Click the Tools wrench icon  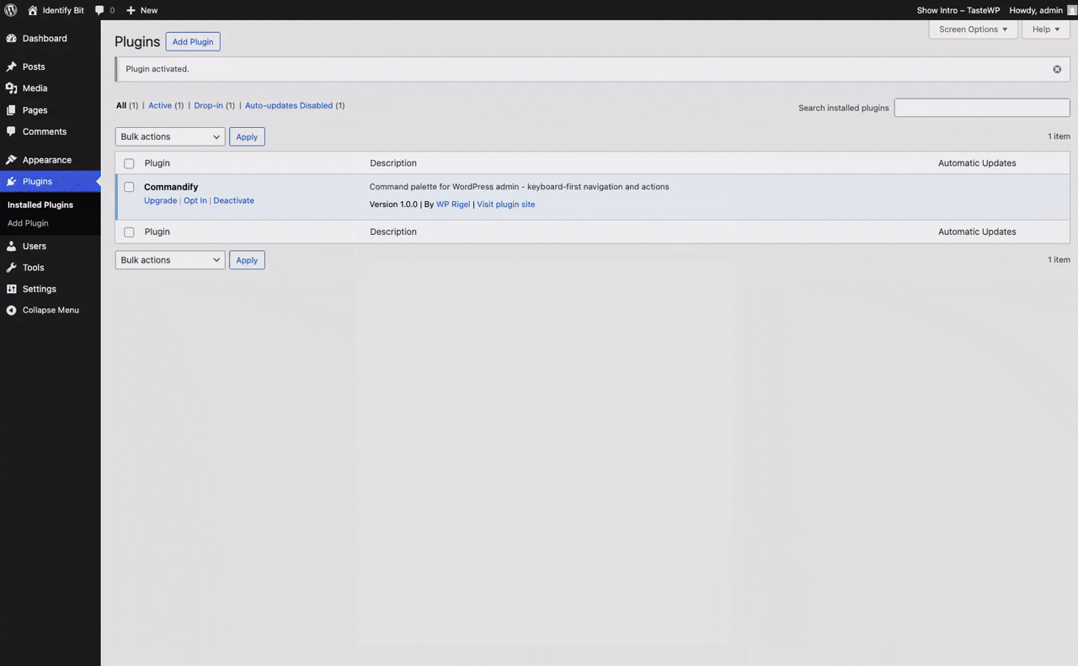pyautogui.click(x=11, y=268)
